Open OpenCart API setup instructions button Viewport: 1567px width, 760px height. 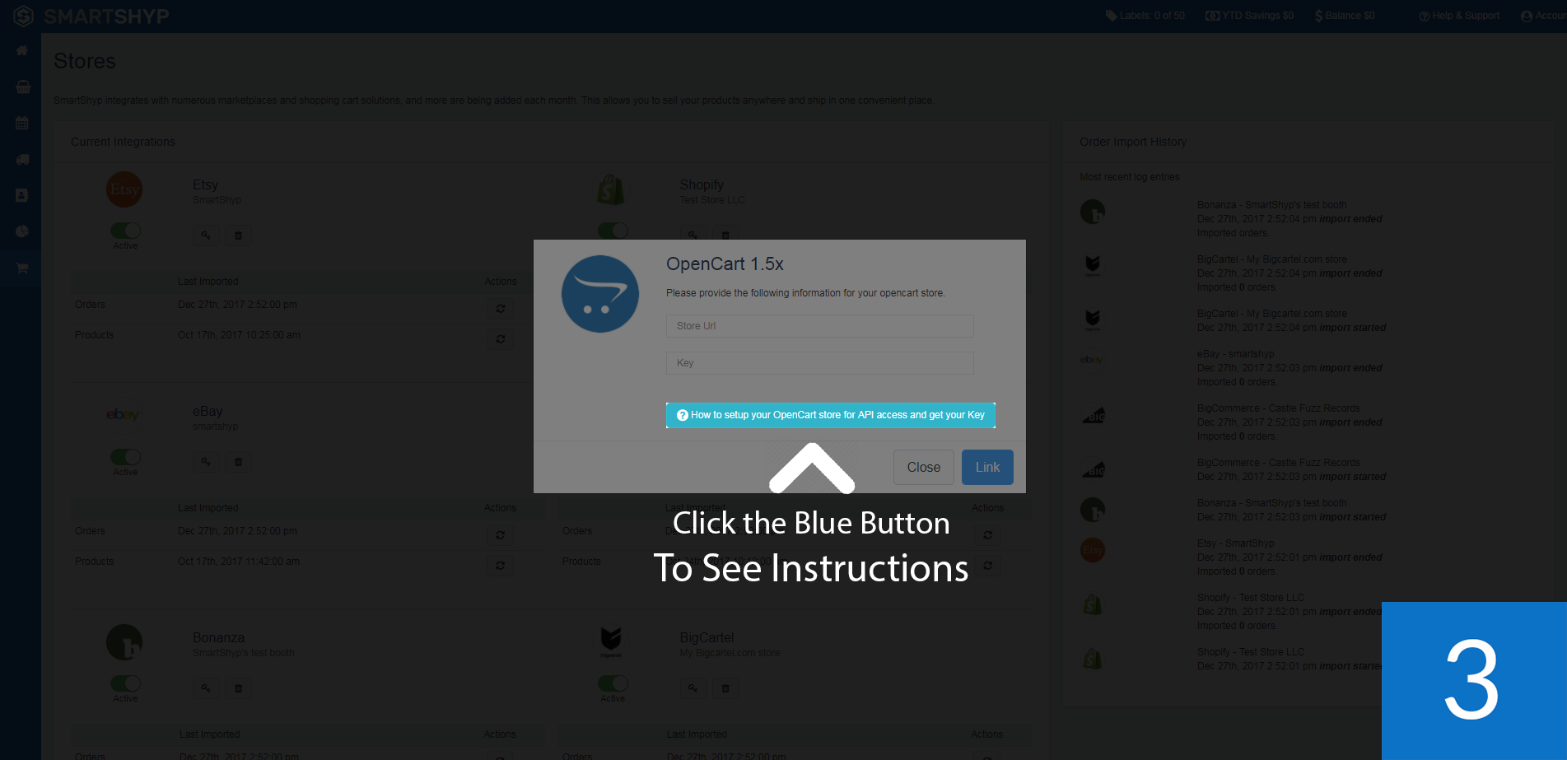point(830,415)
